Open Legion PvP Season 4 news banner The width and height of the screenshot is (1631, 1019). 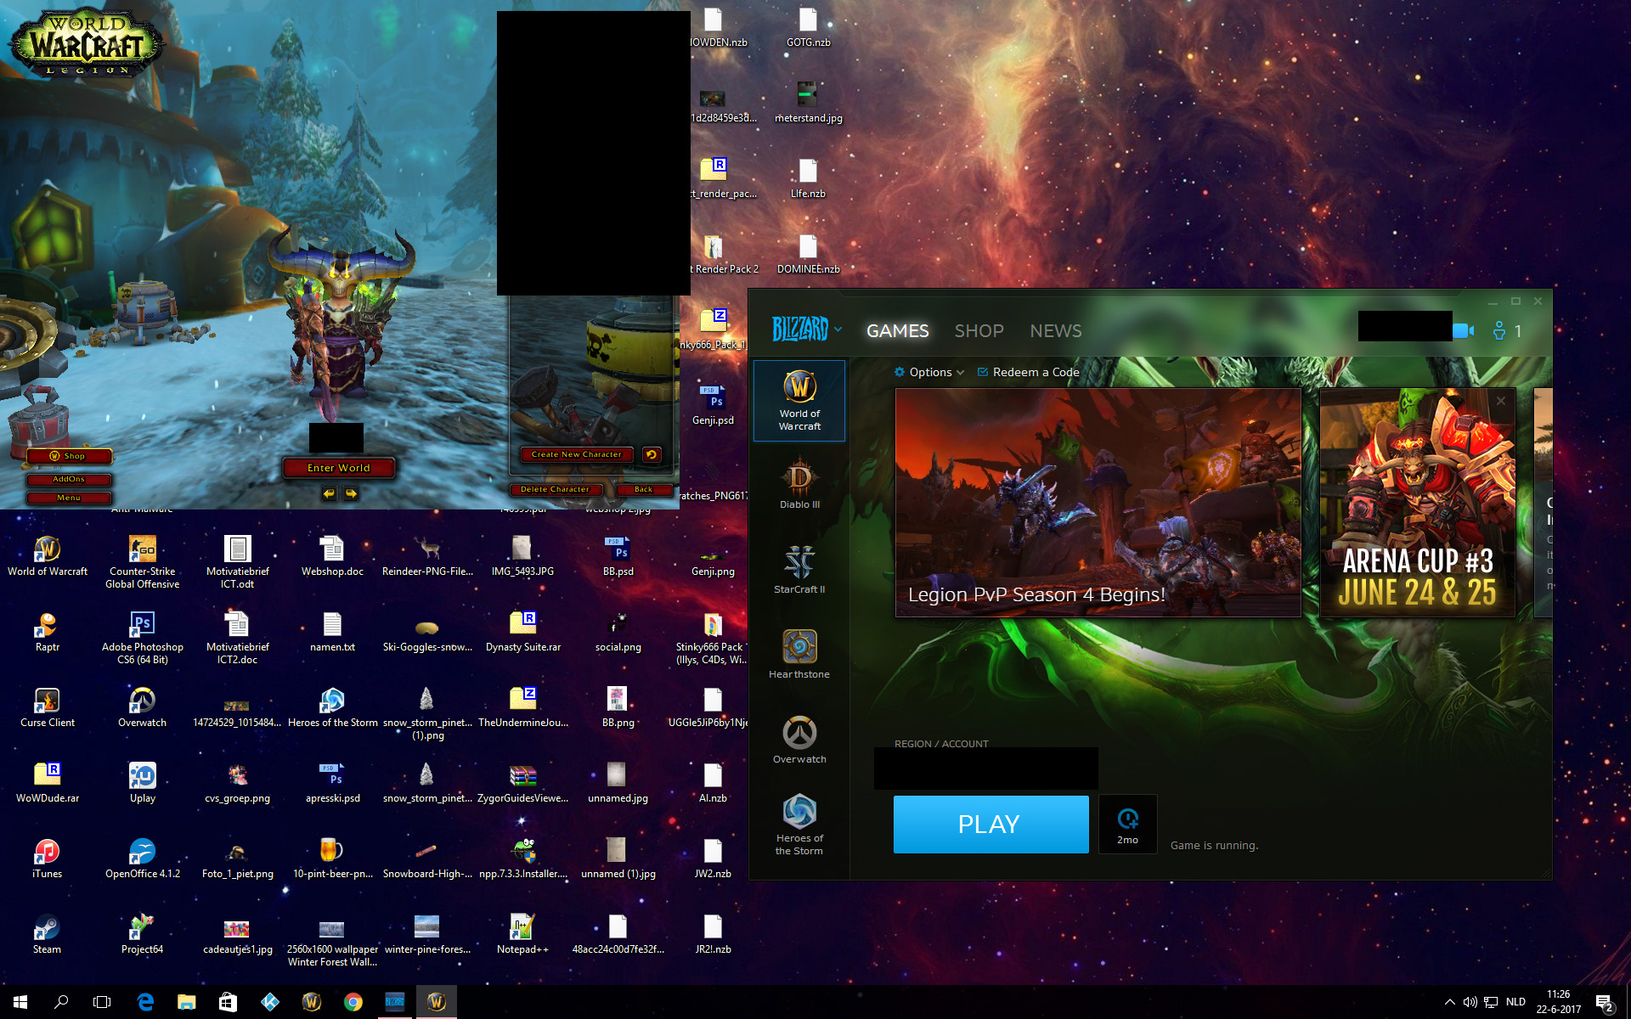point(1098,503)
